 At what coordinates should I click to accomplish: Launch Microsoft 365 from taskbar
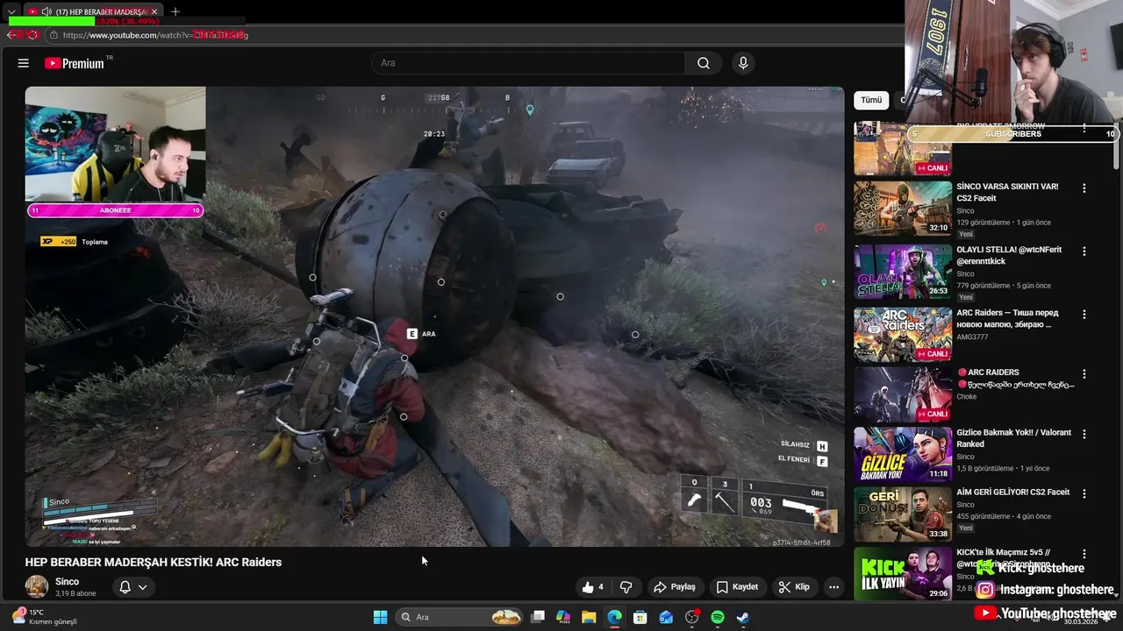(x=563, y=617)
